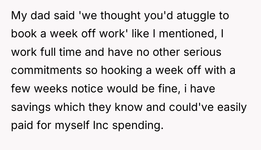Viewport: 261px width, 150px height.
Task: Click the word 'myself' in the text
Action: pos(72,126)
